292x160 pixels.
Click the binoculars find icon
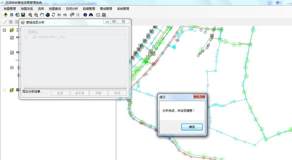tap(91, 15)
